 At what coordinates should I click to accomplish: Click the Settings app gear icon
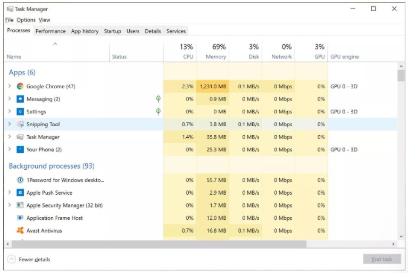(20, 112)
